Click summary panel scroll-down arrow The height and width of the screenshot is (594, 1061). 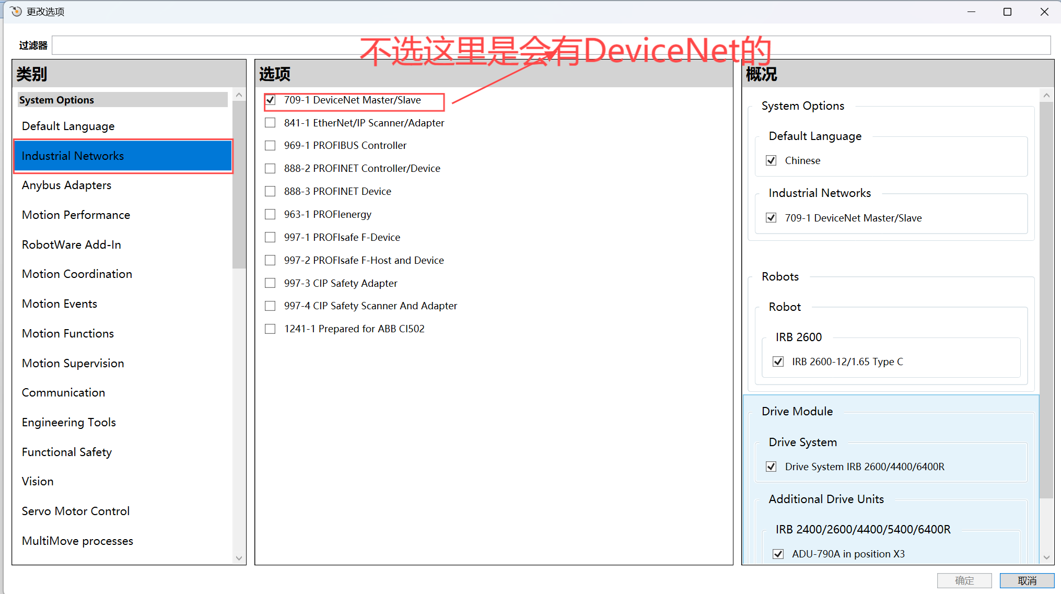[1046, 557]
